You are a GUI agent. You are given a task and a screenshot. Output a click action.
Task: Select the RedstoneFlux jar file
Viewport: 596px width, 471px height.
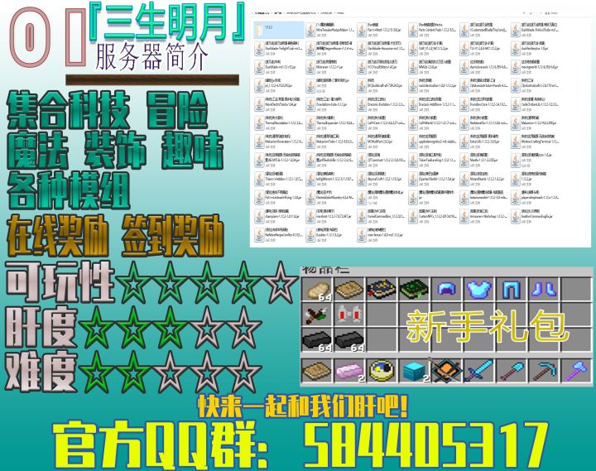point(484,123)
